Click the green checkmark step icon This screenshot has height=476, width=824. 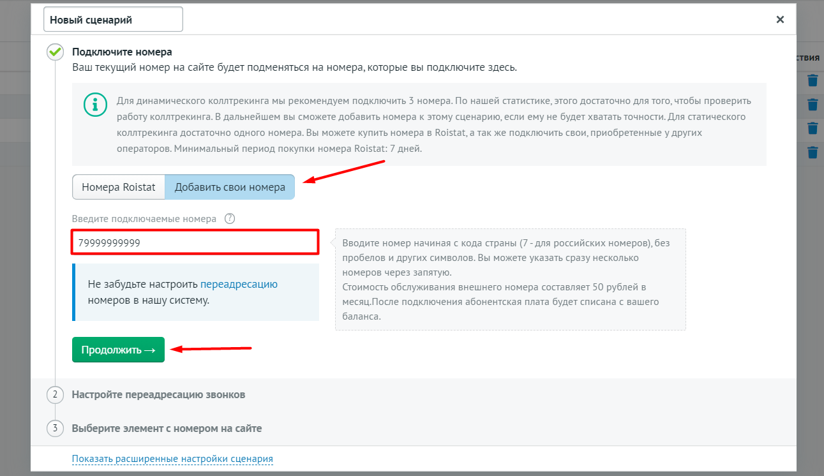tap(55, 52)
